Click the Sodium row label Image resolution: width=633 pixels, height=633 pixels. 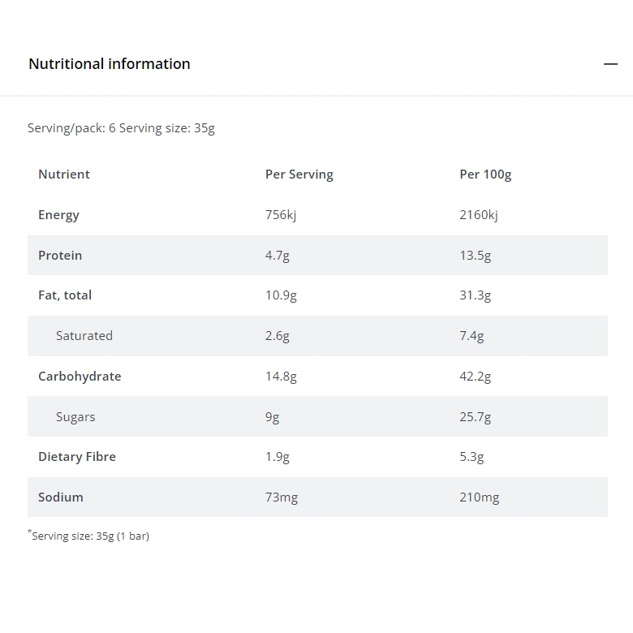pos(61,497)
